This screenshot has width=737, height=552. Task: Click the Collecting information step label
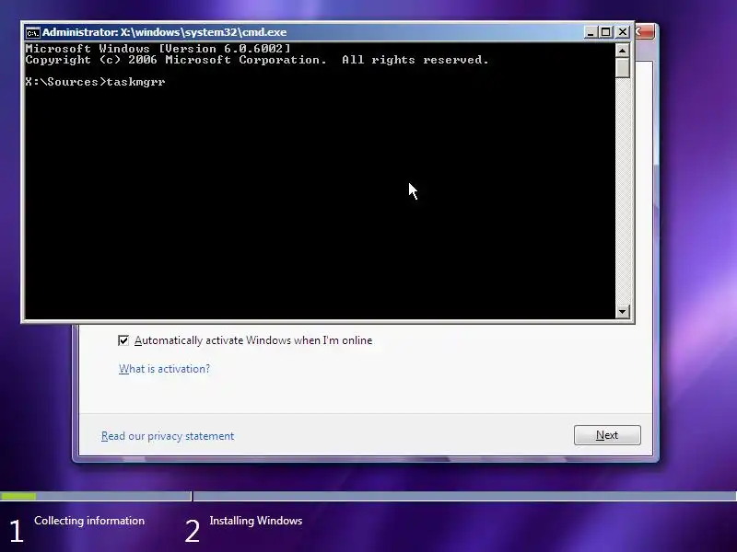pyautogui.click(x=89, y=521)
